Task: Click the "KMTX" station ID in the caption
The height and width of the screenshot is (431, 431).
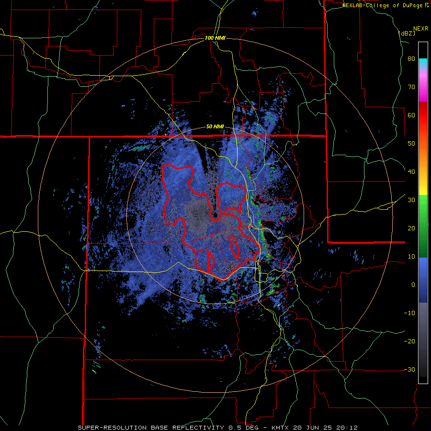Action: (280, 428)
